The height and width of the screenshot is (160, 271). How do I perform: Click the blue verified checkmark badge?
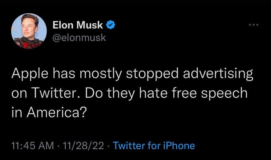click(x=111, y=25)
